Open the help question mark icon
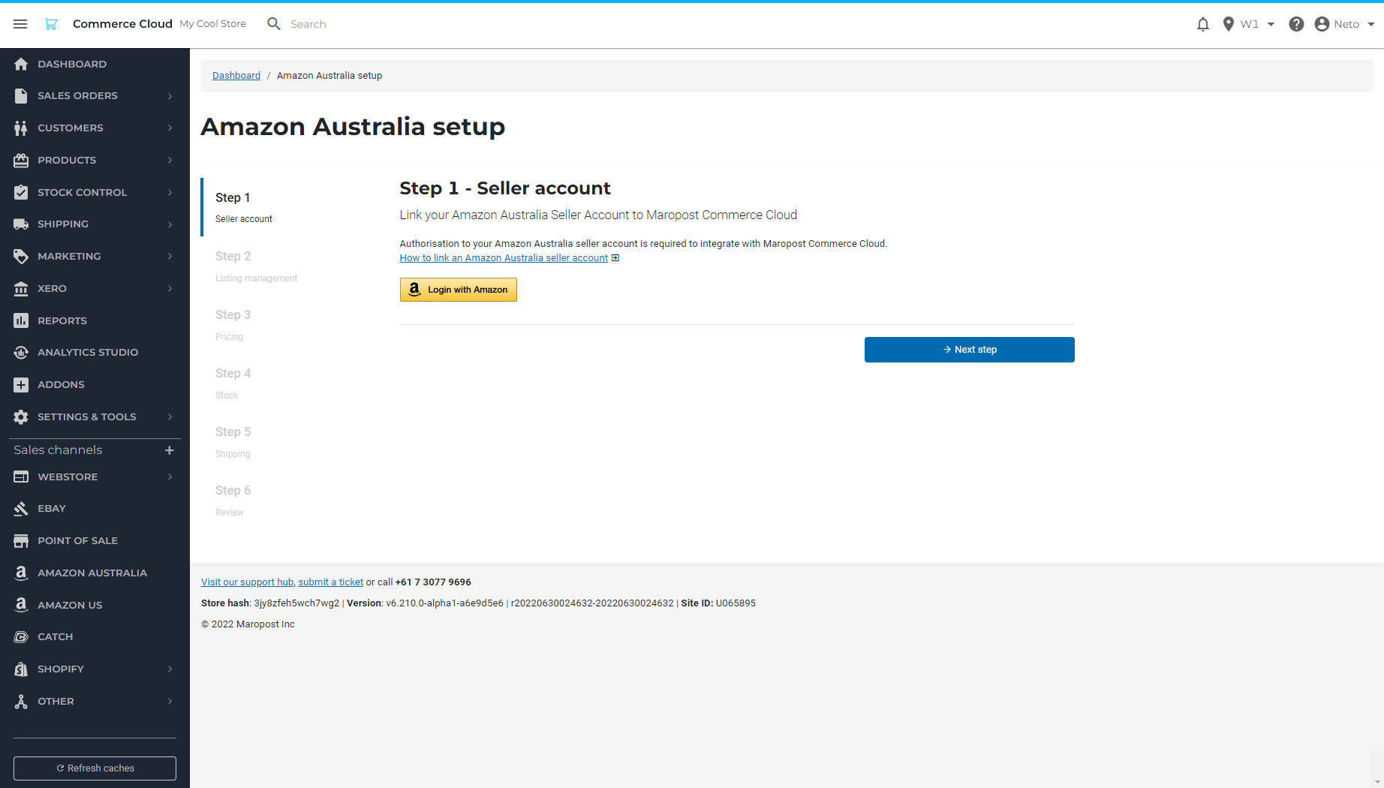Screen dimensions: 1384x788 pyautogui.click(x=1296, y=24)
